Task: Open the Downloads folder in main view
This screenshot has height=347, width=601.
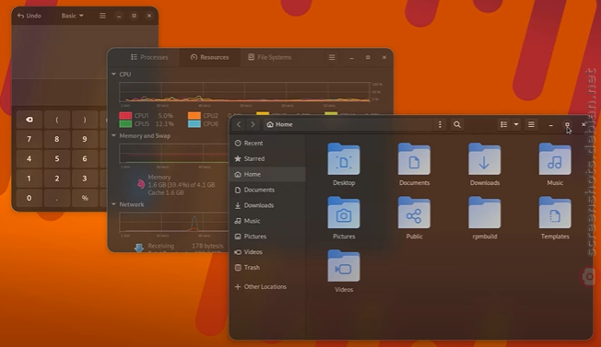Action: coord(485,159)
